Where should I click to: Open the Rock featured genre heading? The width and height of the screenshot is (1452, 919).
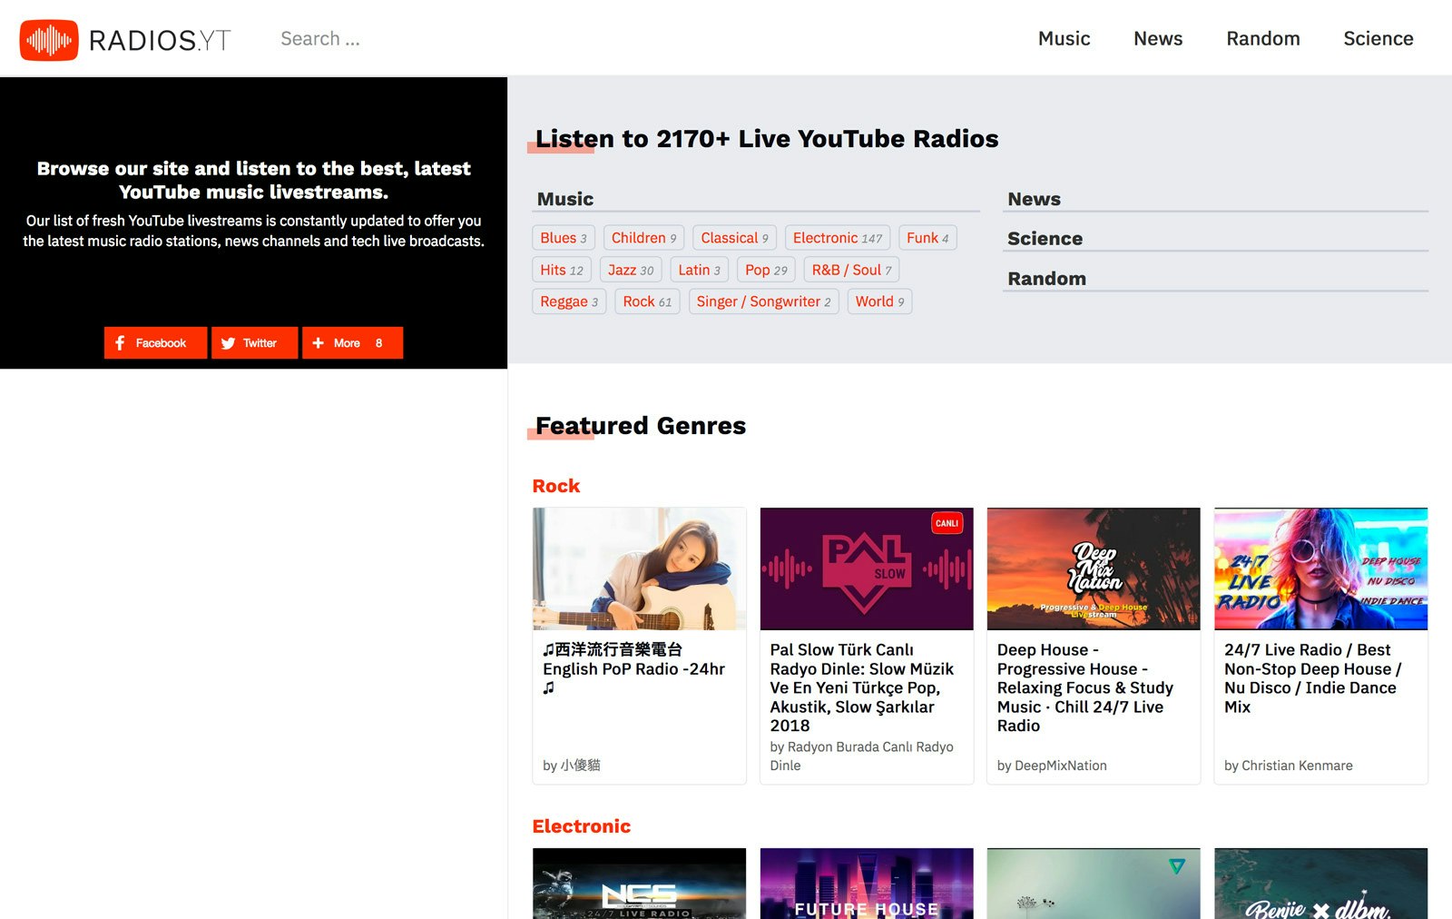[555, 485]
